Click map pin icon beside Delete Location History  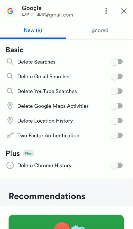click(x=10, y=121)
